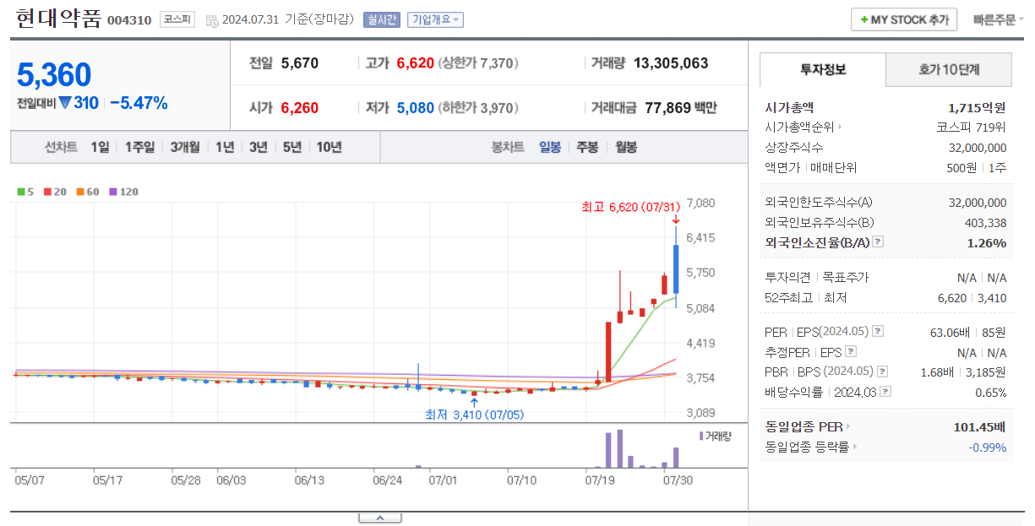1035x526 pixels.
Task: Click the green 5-day moving average legend
Action: [x=25, y=192]
